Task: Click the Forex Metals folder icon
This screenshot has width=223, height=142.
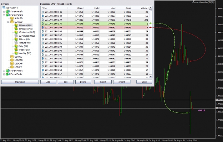Action: click(x=8, y=11)
